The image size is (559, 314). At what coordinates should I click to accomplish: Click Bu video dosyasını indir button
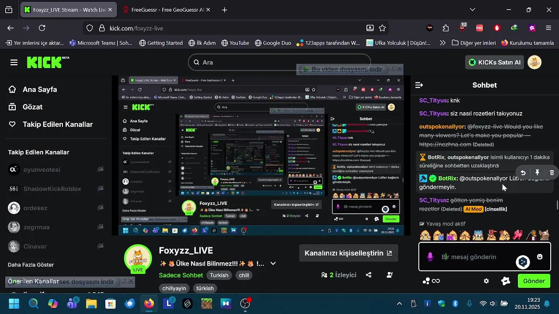343,69
